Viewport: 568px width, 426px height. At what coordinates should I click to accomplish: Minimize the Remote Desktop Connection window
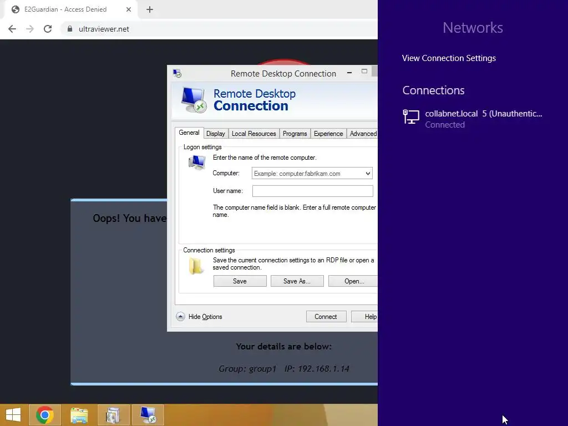pos(349,73)
